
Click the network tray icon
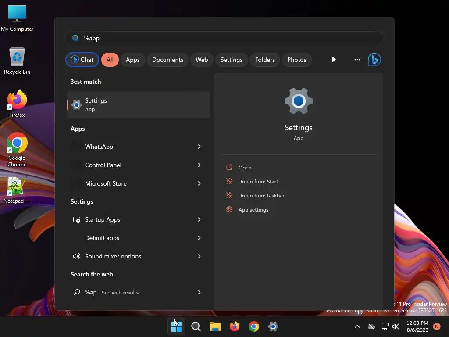(385, 326)
